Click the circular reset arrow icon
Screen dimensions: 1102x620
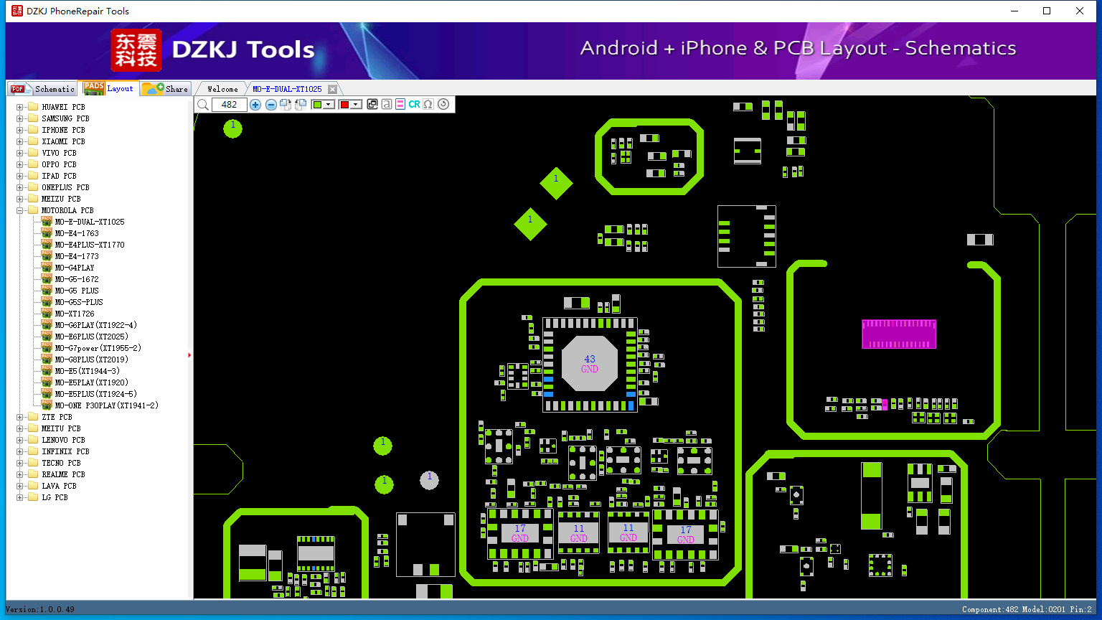(x=443, y=105)
